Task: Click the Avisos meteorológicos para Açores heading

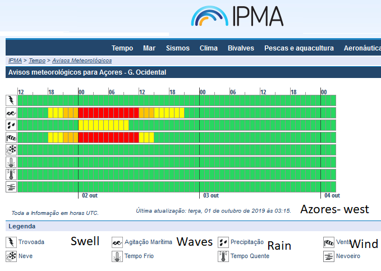Action: point(87,72)
